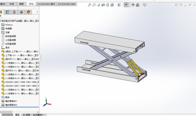The height and width of the screenshot is (116, 196).
Task: Click the Display Style icon
Action: (119, 5)
